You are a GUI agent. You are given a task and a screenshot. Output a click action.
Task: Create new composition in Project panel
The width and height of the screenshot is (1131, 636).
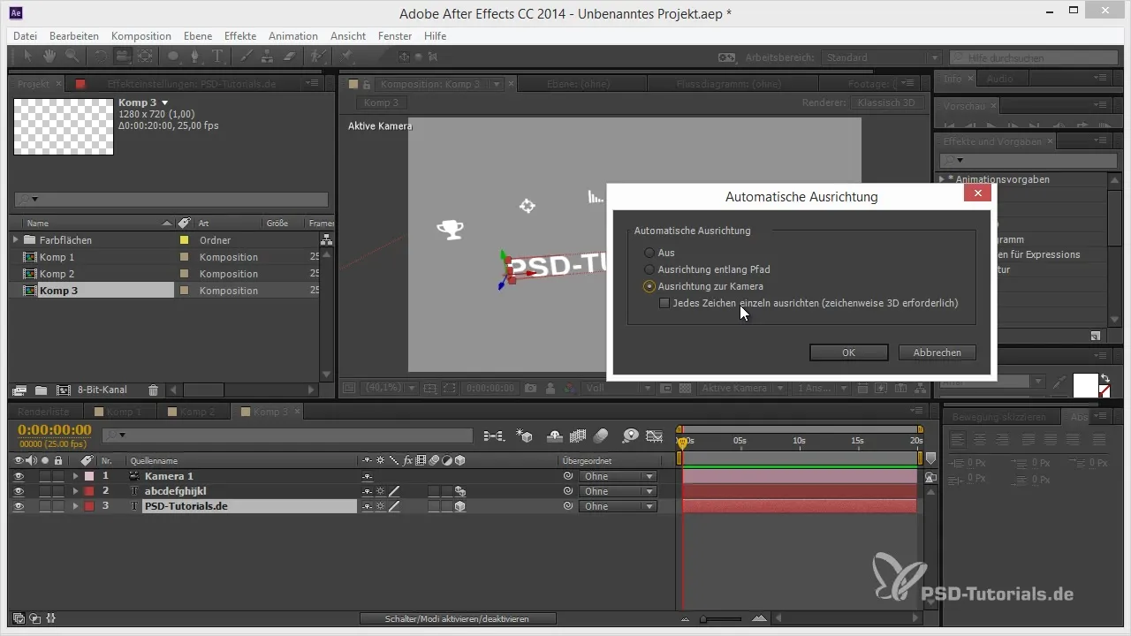pyautogui.click(x=64, y=390)
